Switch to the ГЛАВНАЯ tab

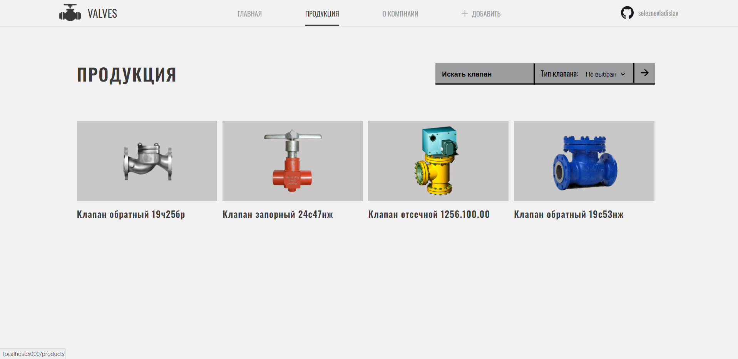[x=249, y=13]
